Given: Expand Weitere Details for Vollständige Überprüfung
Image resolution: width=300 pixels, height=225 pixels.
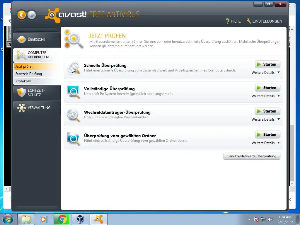Looking at the screenshot, I should click(x=266, y=96).
